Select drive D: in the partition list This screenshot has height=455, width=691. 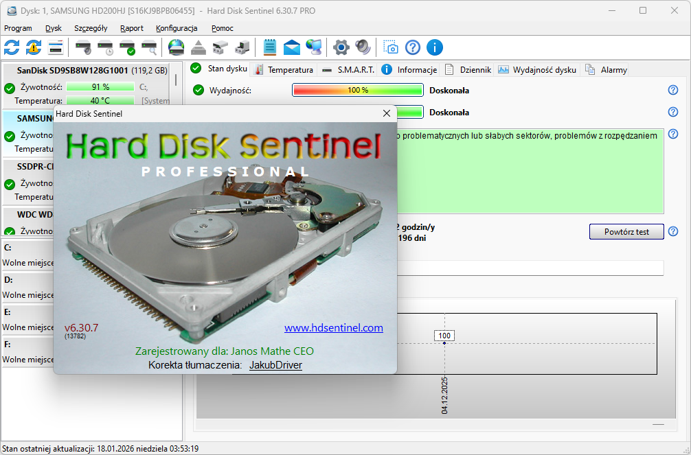click(x=27, y=287)
